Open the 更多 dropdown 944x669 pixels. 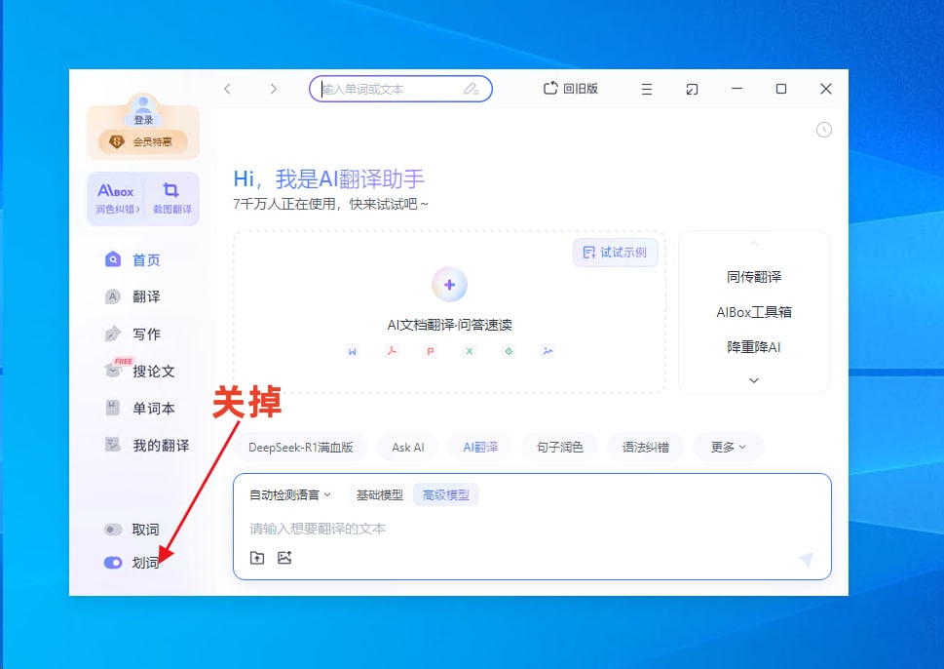(x=728, y=448)
